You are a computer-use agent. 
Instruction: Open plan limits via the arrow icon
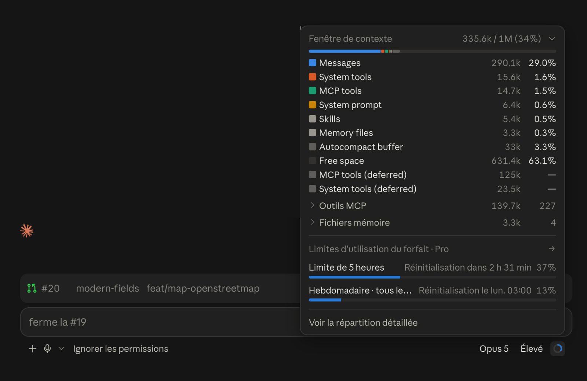pos(552,249)
